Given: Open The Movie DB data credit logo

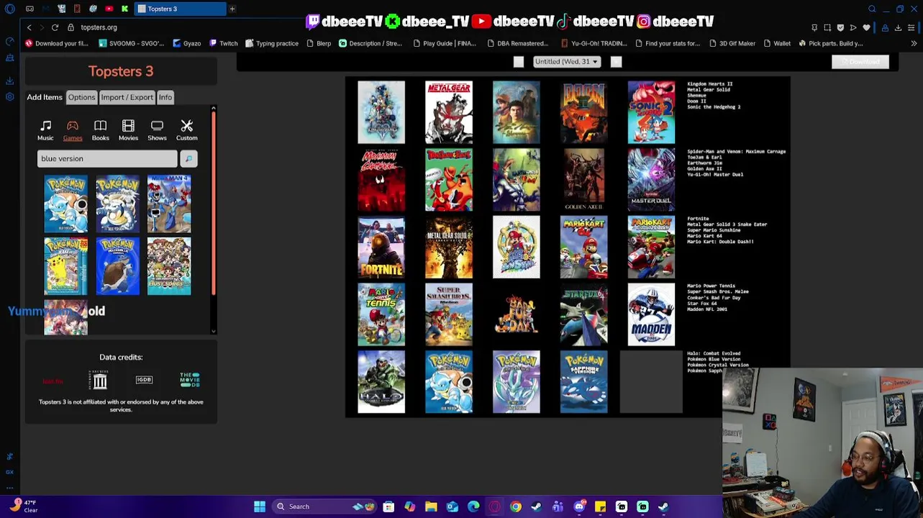Looking at the screenshot, I should [190, 380].
